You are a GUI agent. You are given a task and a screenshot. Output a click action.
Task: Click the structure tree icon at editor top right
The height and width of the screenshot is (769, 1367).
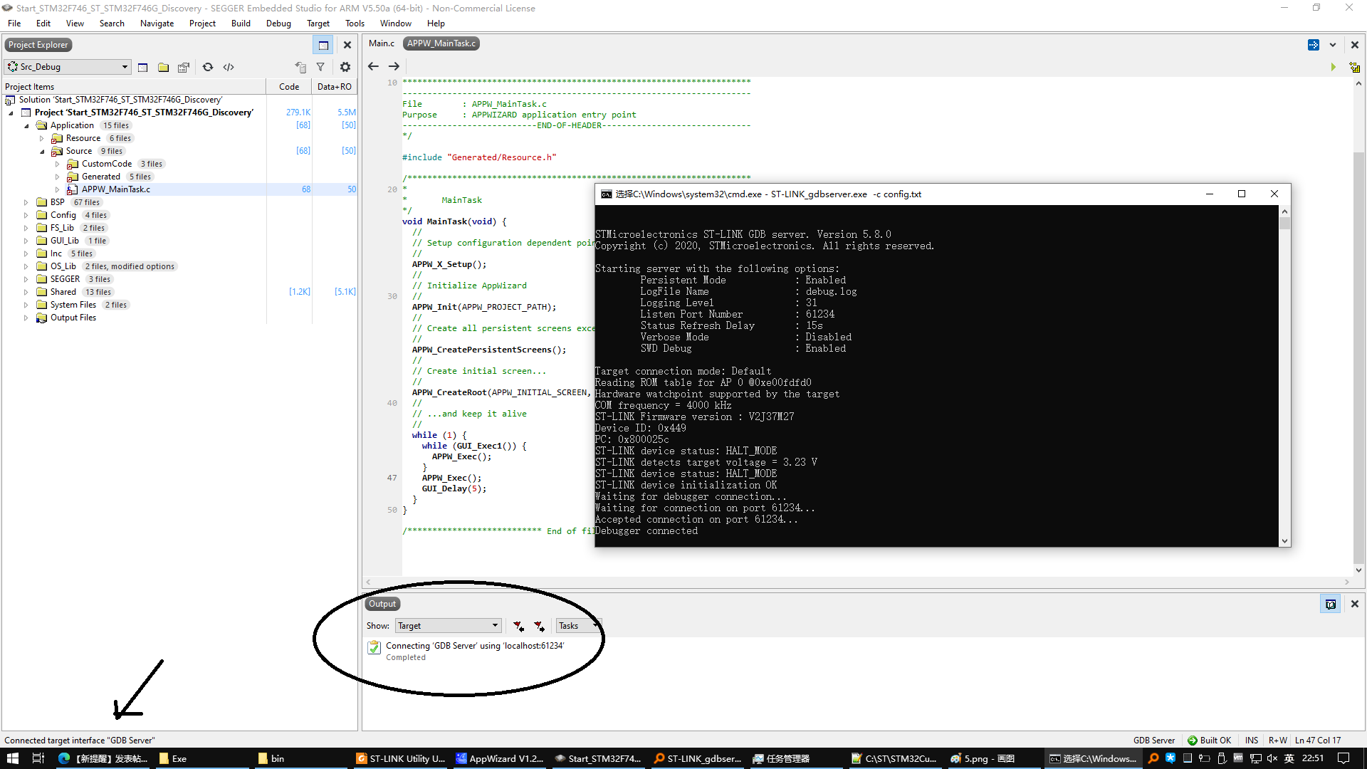[1355, 67]
